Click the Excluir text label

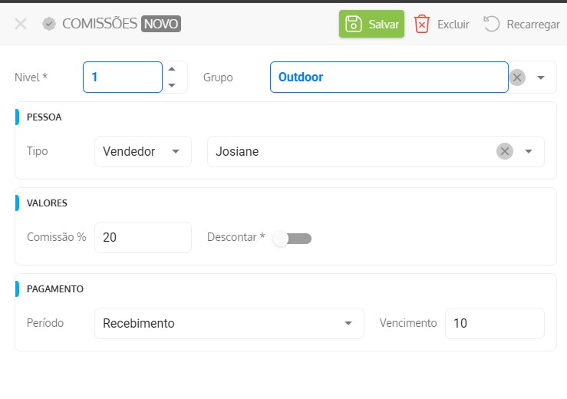click(453, 25)
